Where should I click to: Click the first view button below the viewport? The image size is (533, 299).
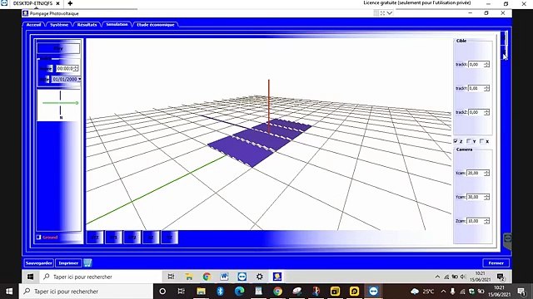[x=95, y=238]
